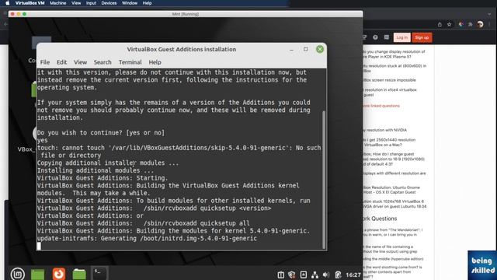Open the site switcher icon beside Log in
This screenshot has height=280, width=497.
point(387,37)
